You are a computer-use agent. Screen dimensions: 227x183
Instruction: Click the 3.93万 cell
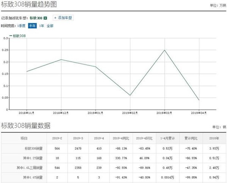[x=214, y=149]
